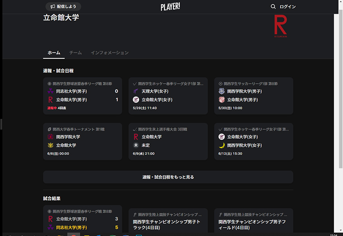Click the 関西学院大学(女子) crescent moon icon
The height and width of the screenshot is (236, 343).
(221, 145)
